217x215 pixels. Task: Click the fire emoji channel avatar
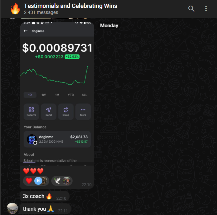click(15, 9)
